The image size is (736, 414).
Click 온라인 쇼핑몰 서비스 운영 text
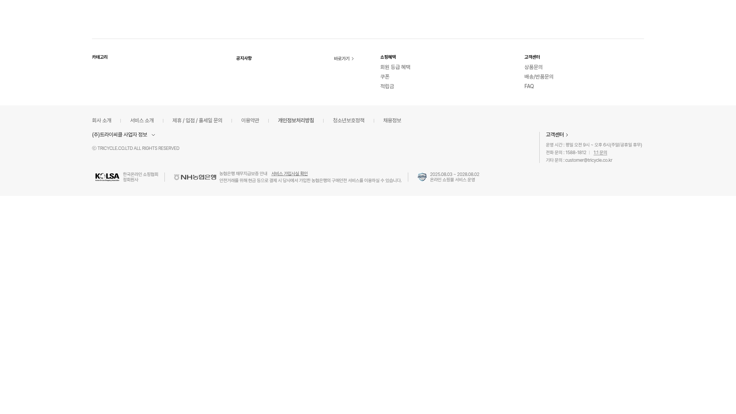point(452,180)
